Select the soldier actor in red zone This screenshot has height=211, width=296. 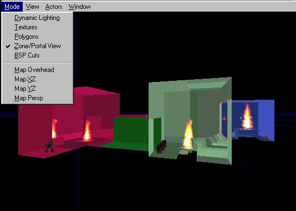pyautogui.click(x=49, y=146)
